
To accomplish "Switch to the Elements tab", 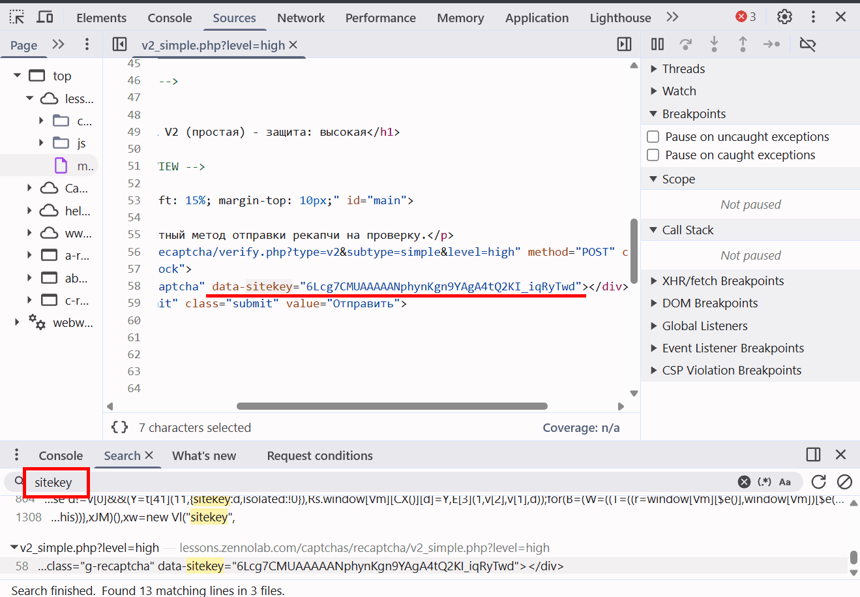I will [102, 18].
